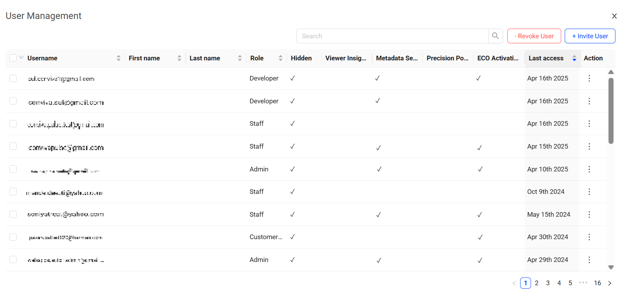Click the search magnifier icon
Image resolution: width=622 pixels, height=291 pixels.
click(x=495, y=36)
